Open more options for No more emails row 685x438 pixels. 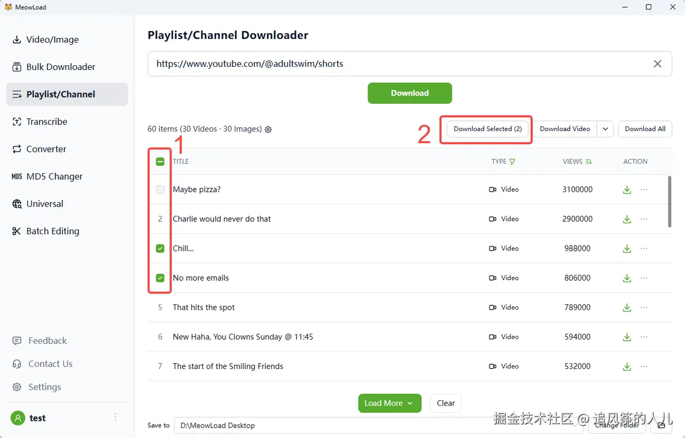[644, 278]
